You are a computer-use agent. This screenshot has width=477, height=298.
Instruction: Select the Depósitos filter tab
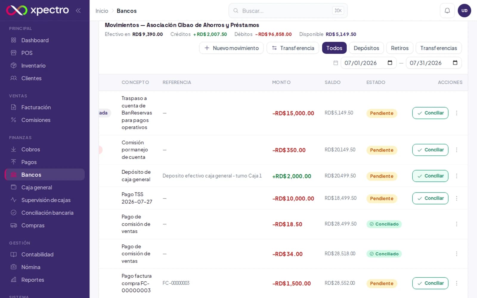point(366,48)
